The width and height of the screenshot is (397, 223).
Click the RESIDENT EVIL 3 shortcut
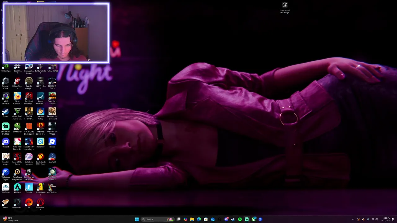52,83
